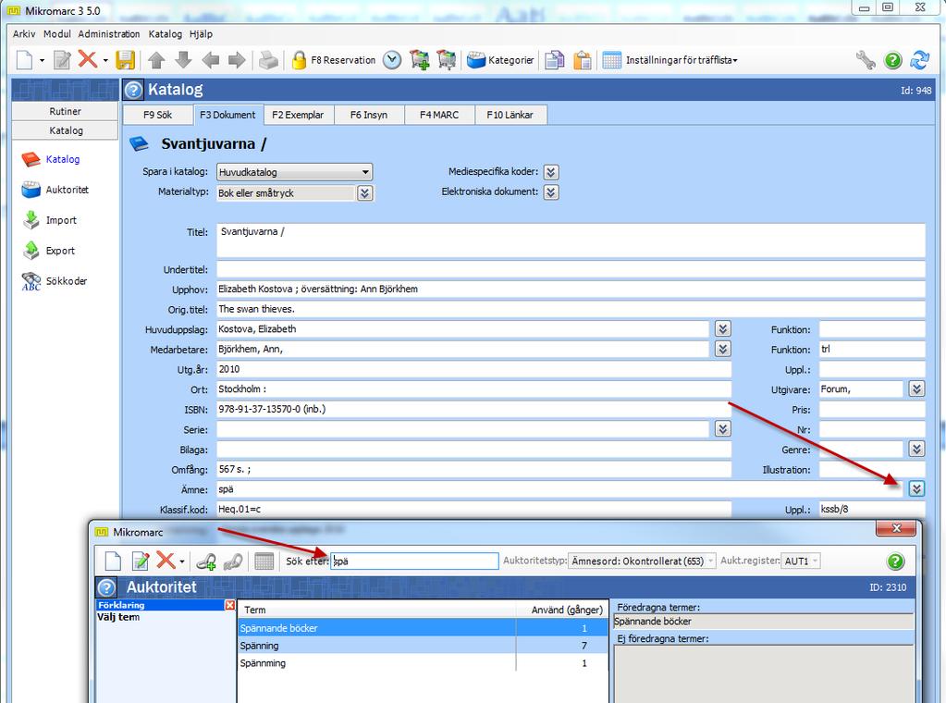Viewport: 946px width, 703px height.
Task: Open the Arkiv menu
Action: click(x=24, y=34)
